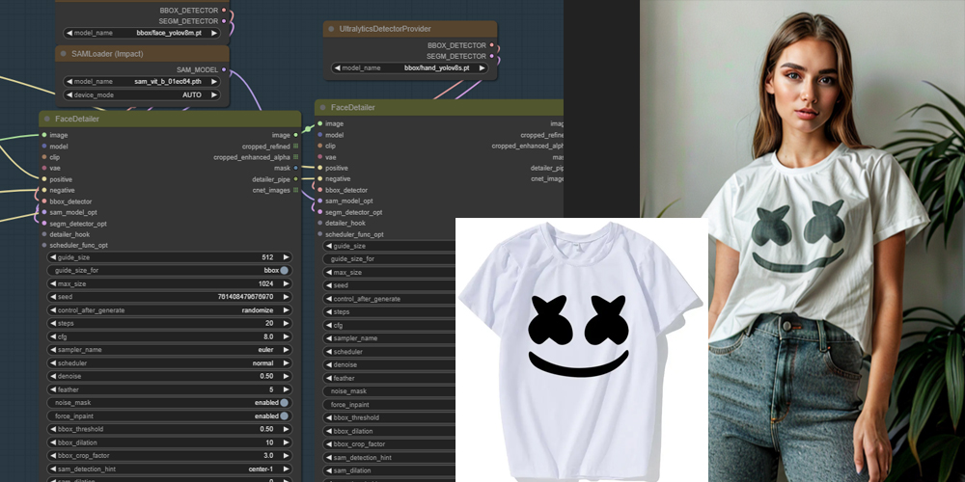This screenshot has width=965, height=482.
Task: Increase feather 5 with right arrow
Action: click(x=286, y=389)
